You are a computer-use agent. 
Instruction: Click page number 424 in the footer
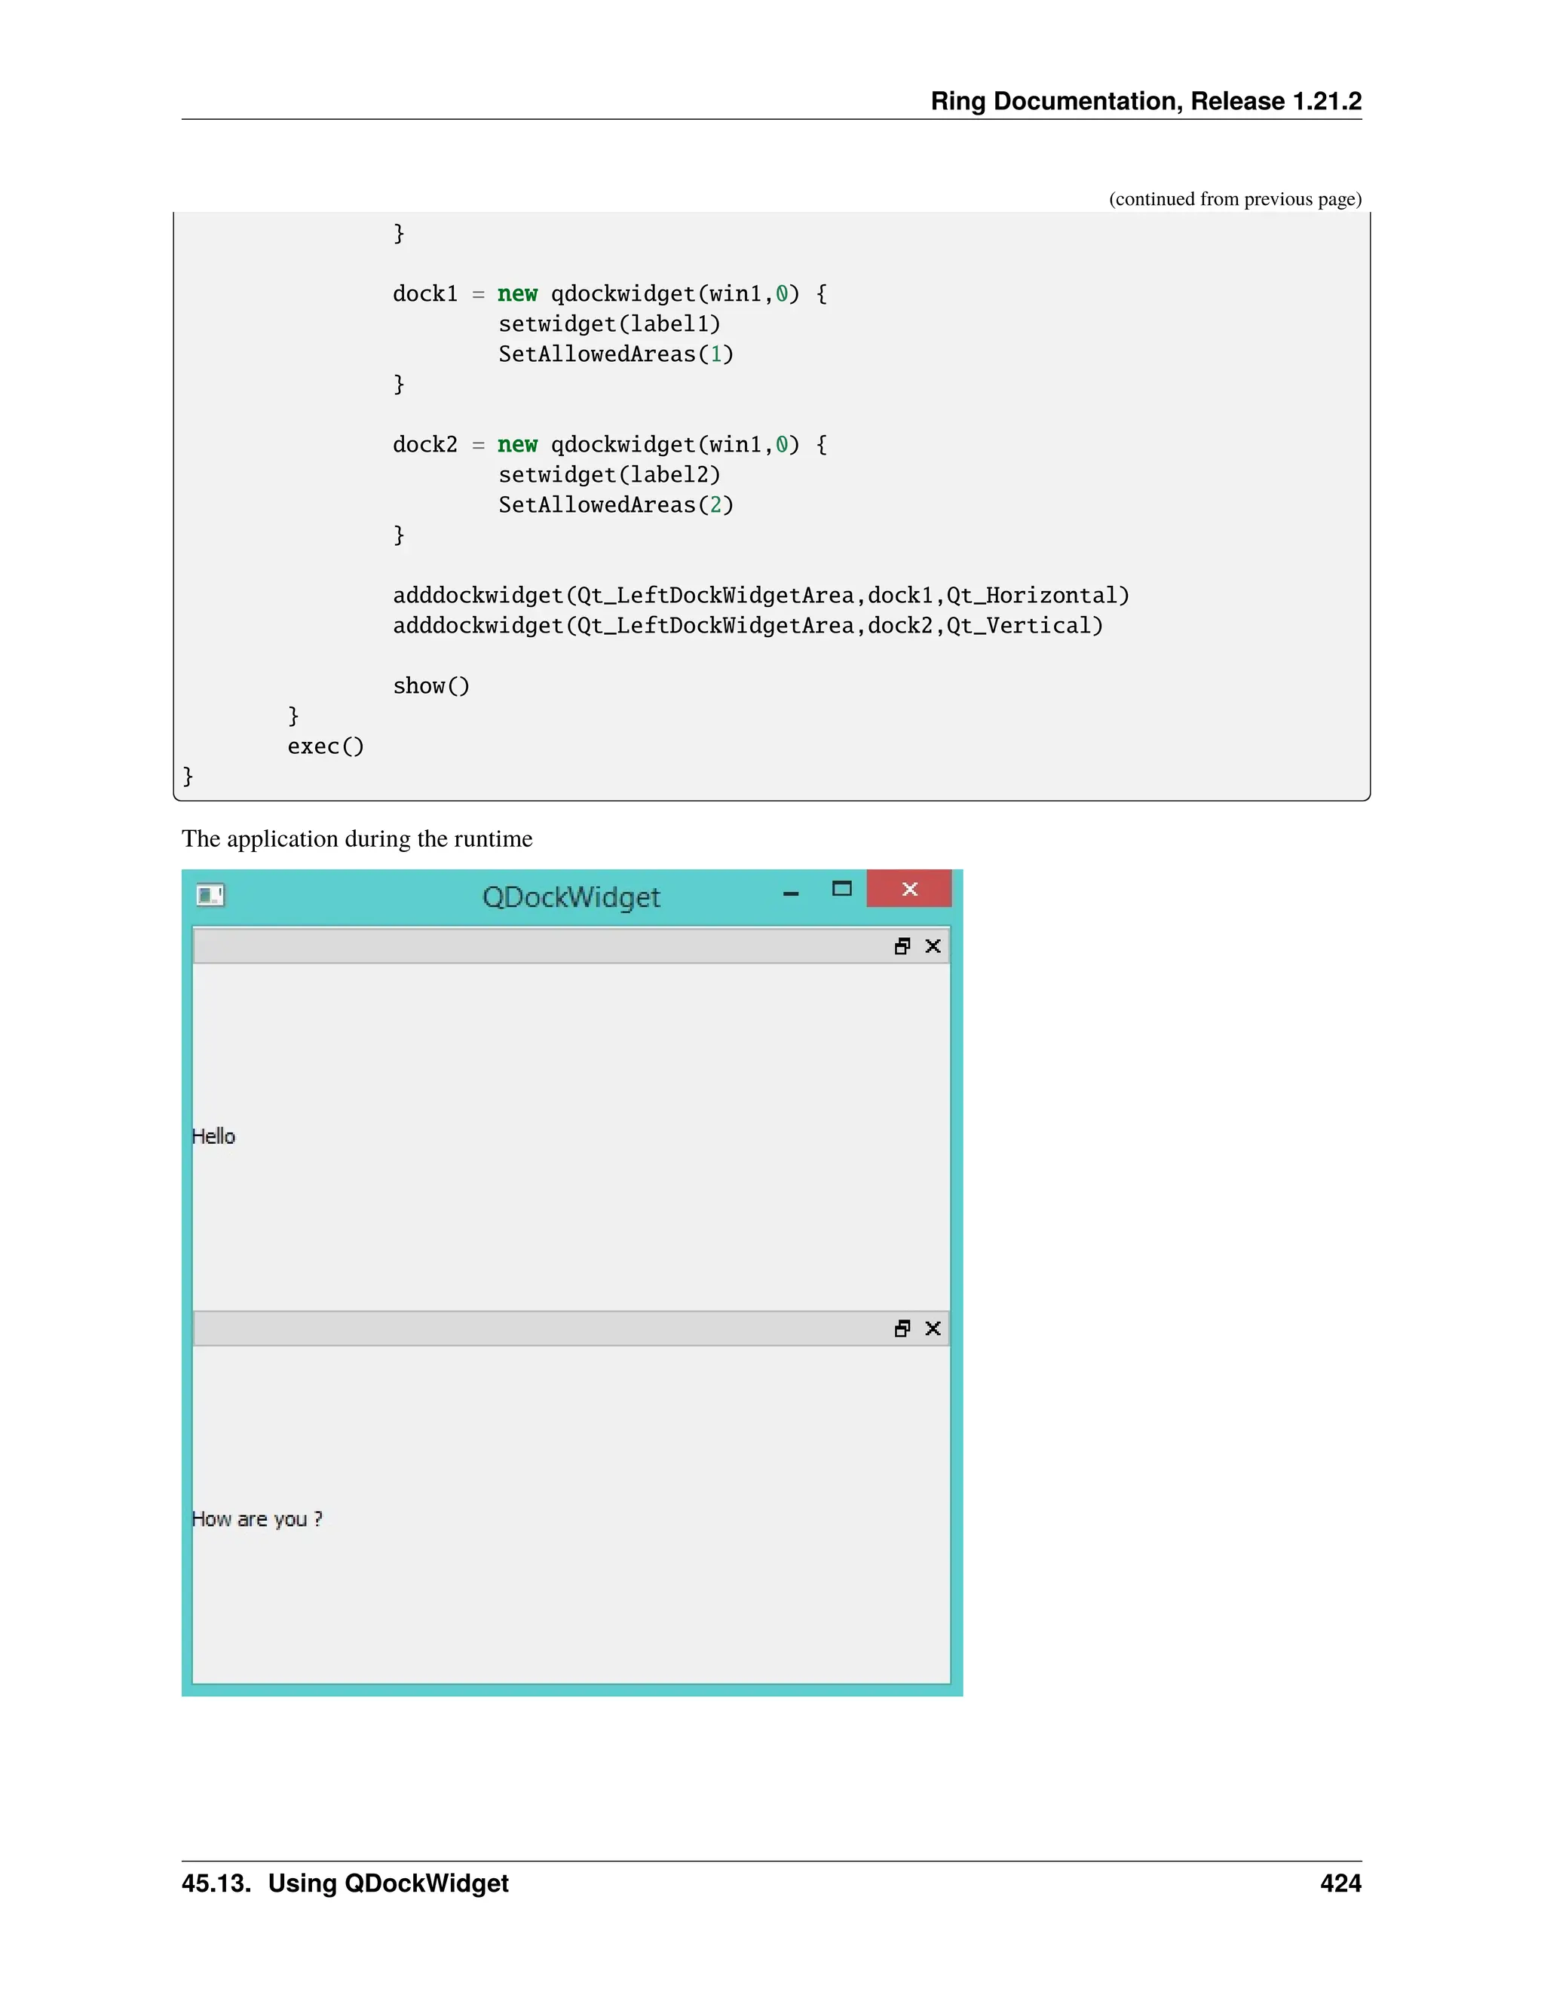1340,1883
